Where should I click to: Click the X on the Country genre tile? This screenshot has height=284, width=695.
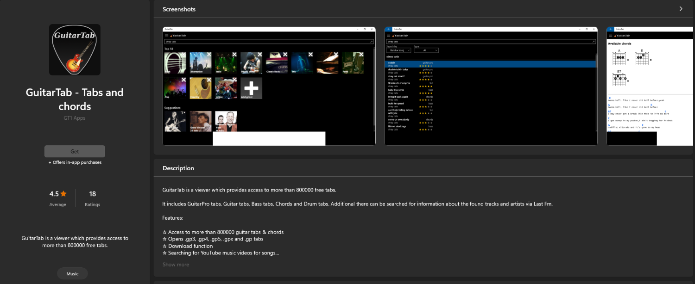pyautogui.click(x=209, y=80)
